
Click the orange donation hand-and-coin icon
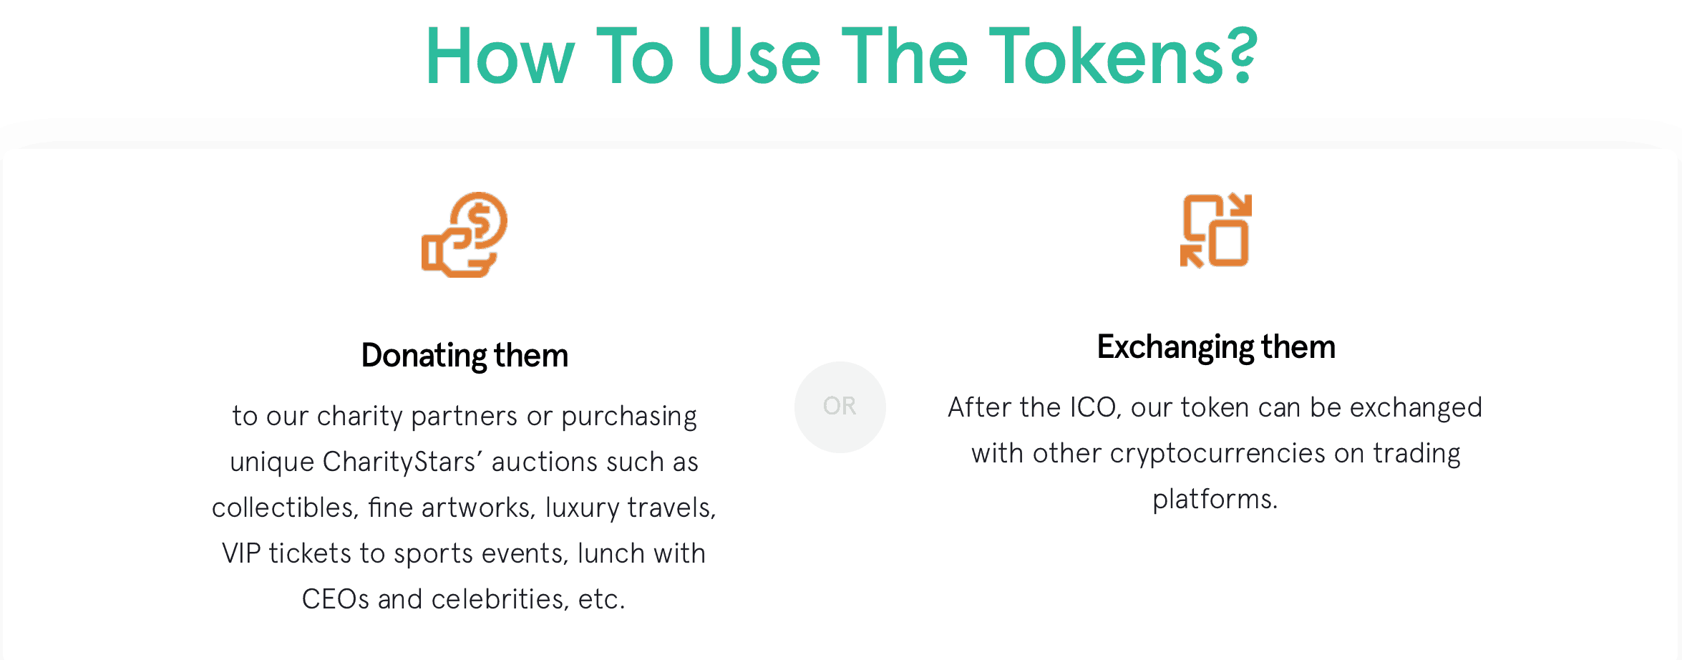tap(464, 234)
